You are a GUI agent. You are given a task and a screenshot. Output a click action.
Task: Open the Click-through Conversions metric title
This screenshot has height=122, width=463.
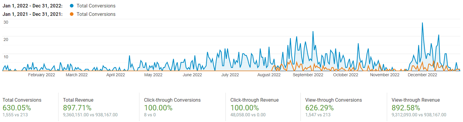(x=172, y=100)
